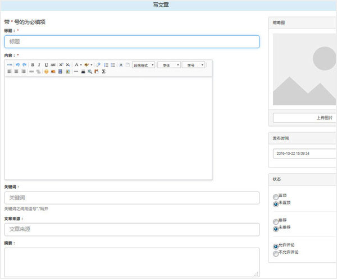Remove hyperlink with unlink icon
Image resolution: width=337 pixels, height=279 pixels.
38,71
